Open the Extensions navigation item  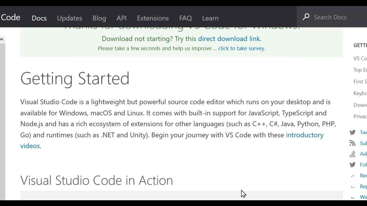coord(153,18)
